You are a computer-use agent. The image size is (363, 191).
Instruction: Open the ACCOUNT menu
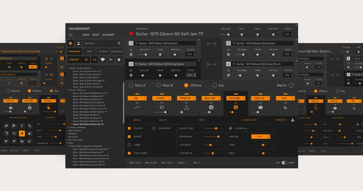108,35
